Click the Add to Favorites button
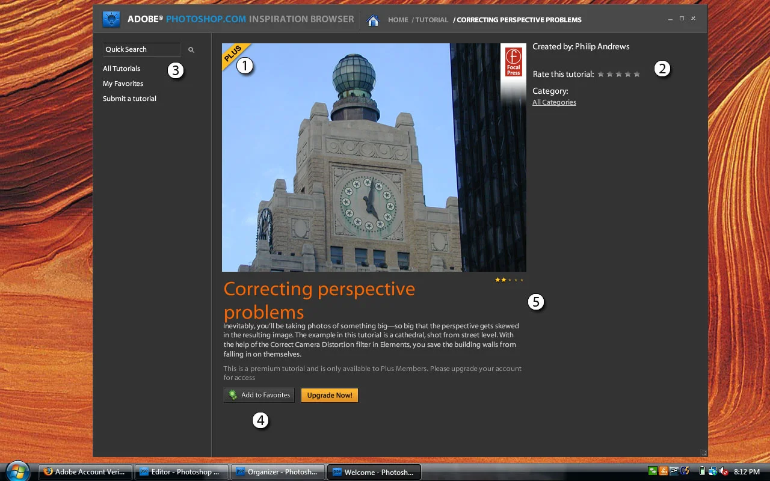 pos(259,395)
